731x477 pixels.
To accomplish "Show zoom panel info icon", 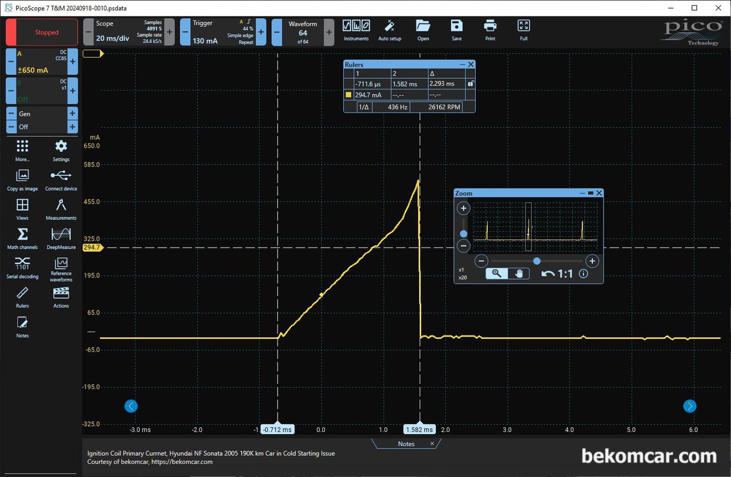I will [583, 274].
